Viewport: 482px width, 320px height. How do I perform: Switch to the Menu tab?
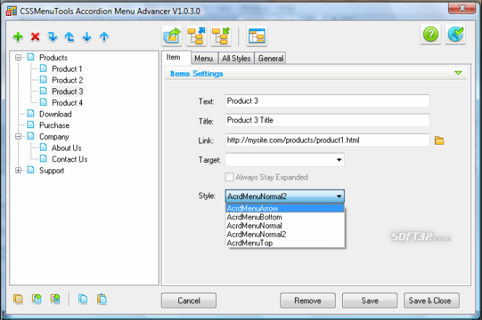pos(204,59)
